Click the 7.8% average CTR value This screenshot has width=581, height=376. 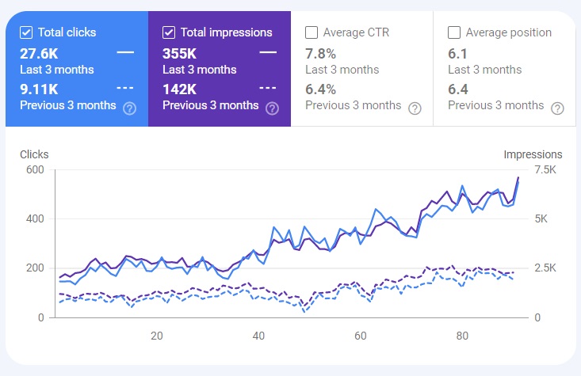[x=320, y=54]
